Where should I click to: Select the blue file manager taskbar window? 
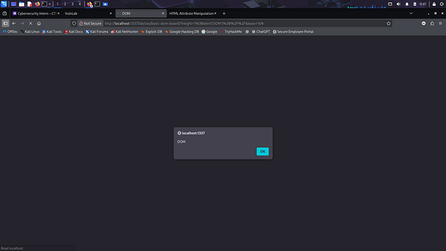[x=105, y=4]
